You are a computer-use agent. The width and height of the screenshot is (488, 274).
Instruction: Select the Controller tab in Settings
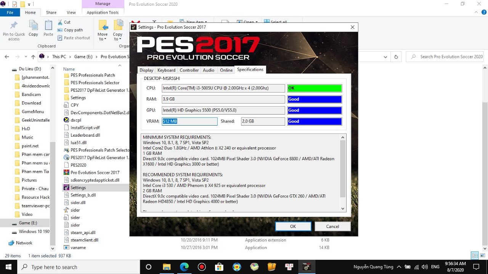(x=189, y=70)
